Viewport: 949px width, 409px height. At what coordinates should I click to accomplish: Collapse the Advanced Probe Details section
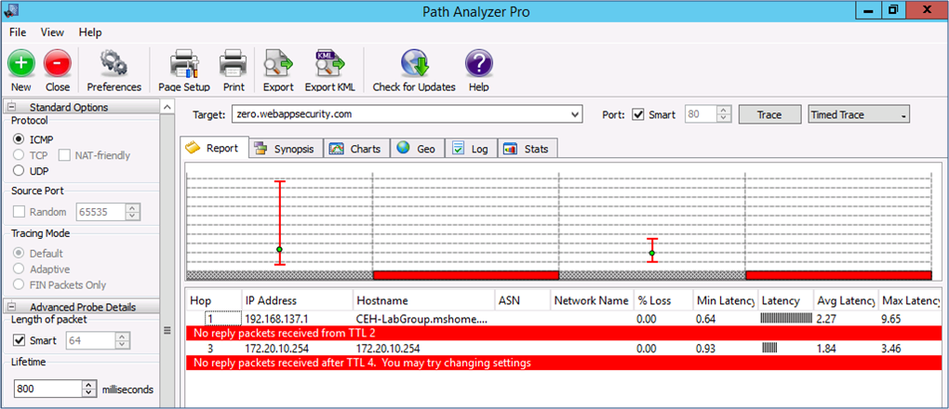tap(10, 307)
